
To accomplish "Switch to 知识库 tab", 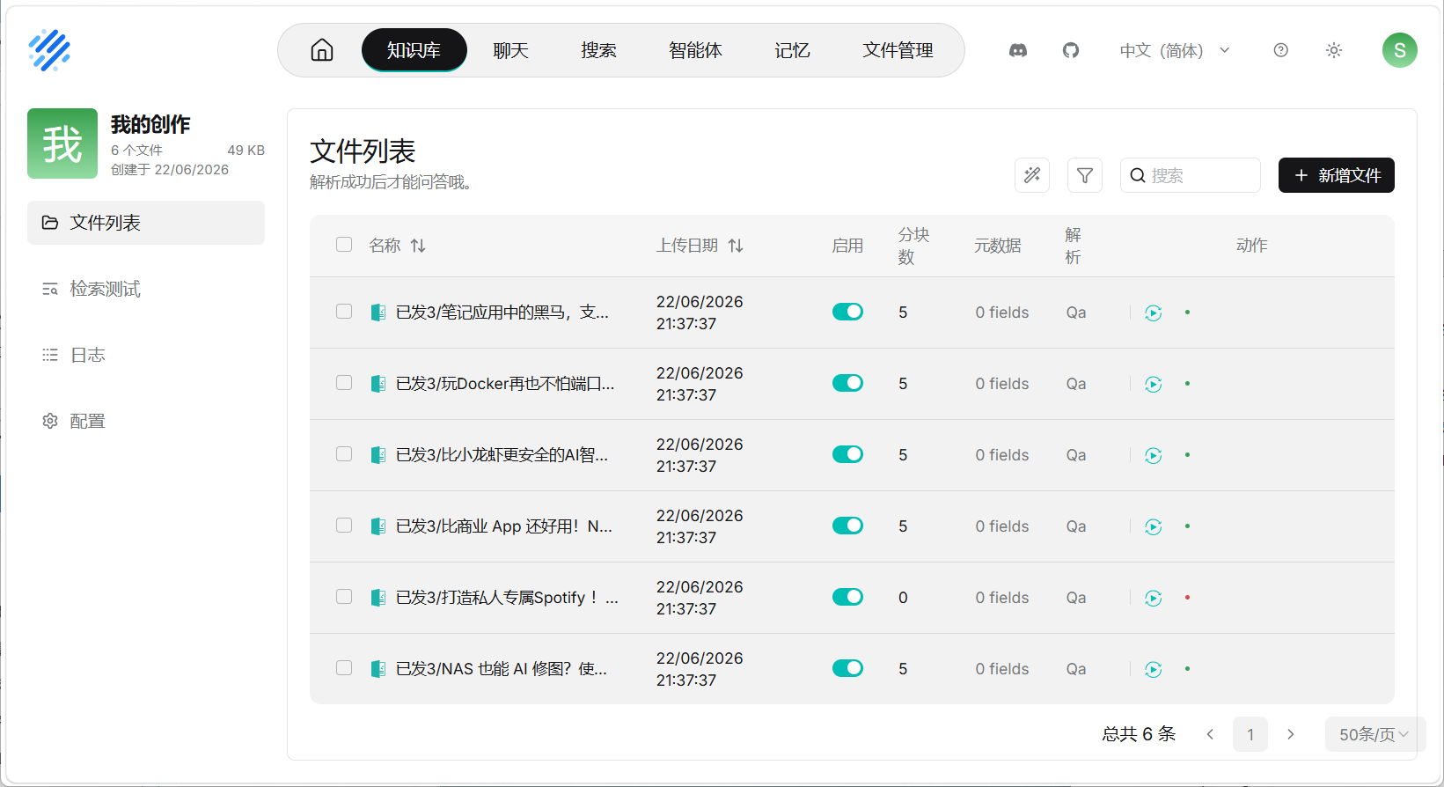I will (x=414, y=50).
